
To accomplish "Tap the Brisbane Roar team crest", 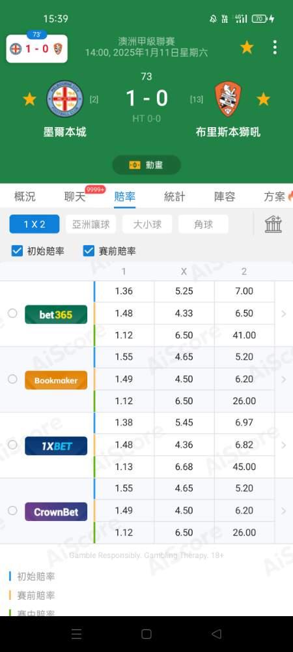I will click(228, 99).
